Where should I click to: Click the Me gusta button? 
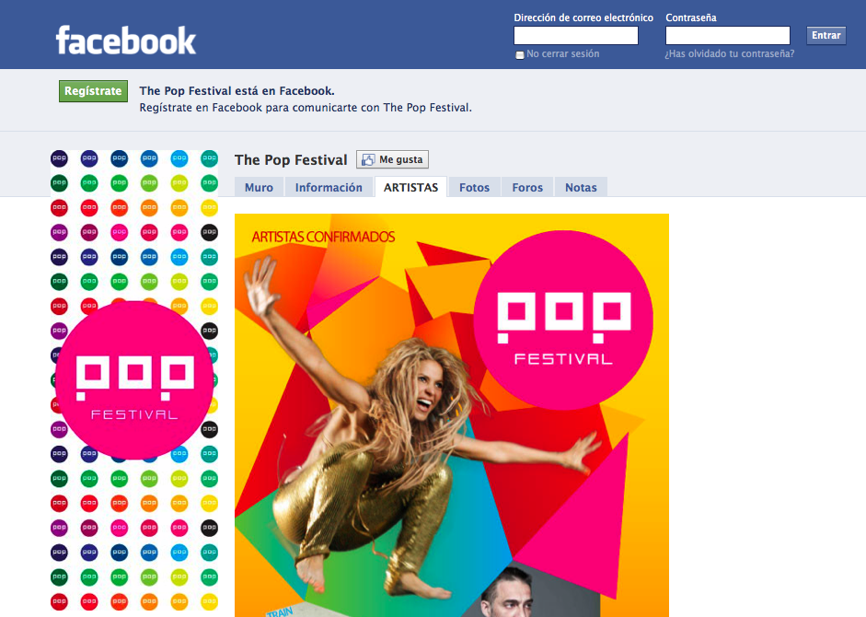[392, 160]
